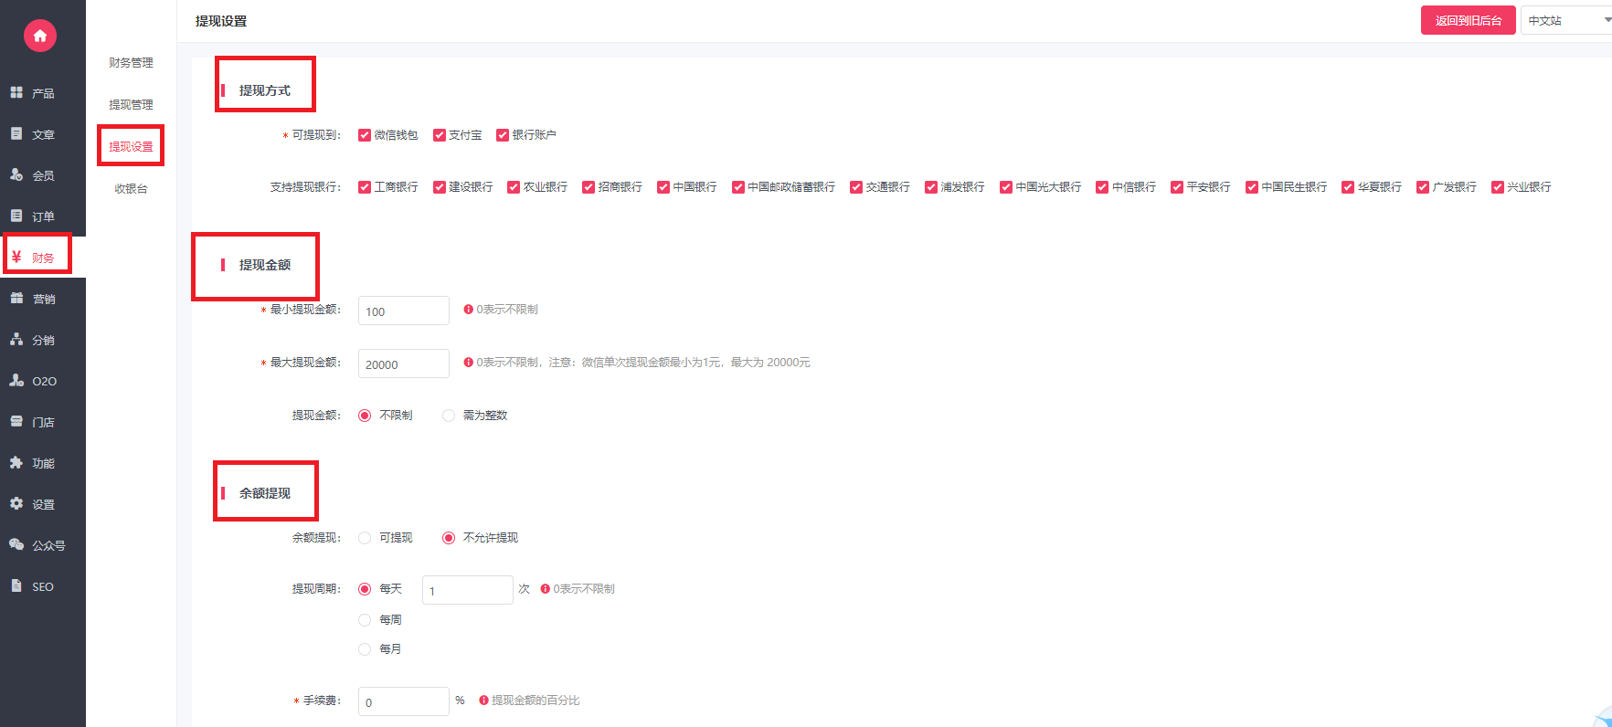
Task: Open the 营销 gift icon in sidebar
Action: coord(16,298)
